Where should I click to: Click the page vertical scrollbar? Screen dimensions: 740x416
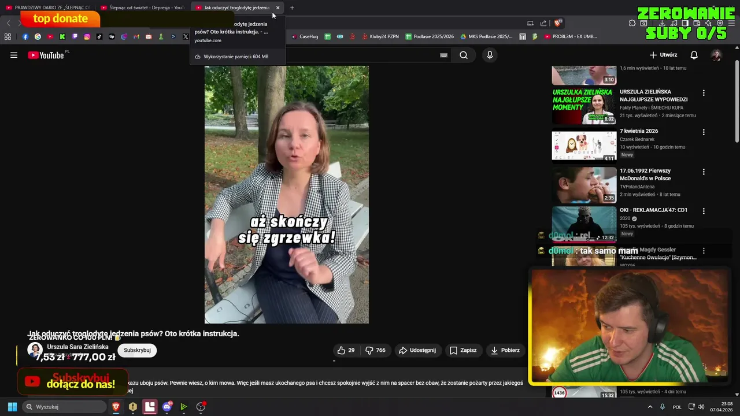point(737,101)
